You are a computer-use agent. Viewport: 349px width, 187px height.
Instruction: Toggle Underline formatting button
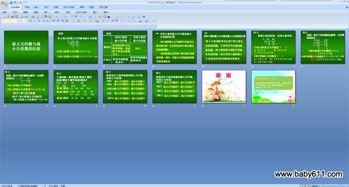tap(39, 21)
